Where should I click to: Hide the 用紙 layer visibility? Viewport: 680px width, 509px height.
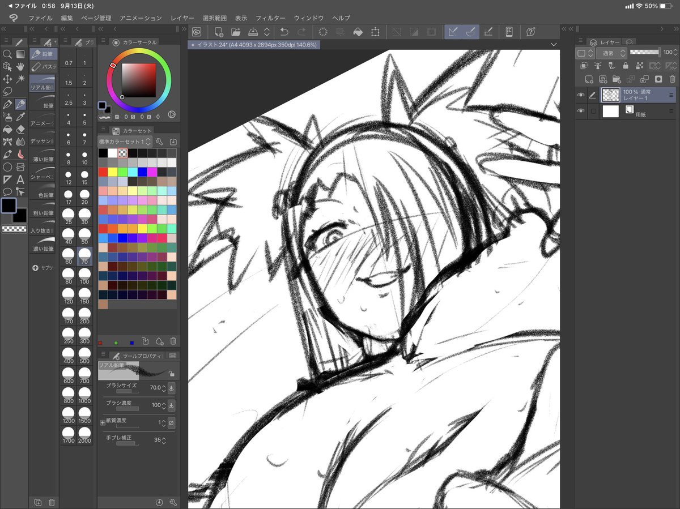click(581, 111)
